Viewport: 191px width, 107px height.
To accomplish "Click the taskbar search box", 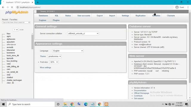I will tap(31, 104).
